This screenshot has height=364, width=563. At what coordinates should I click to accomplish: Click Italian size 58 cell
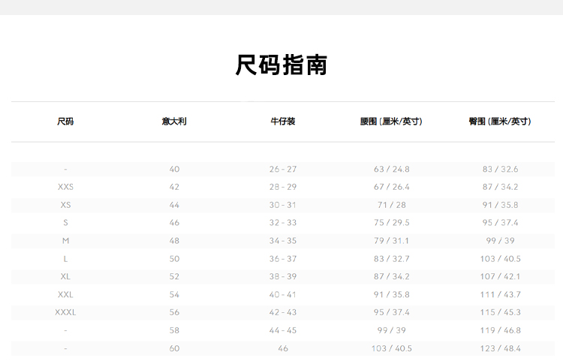(x=174, y=330)
